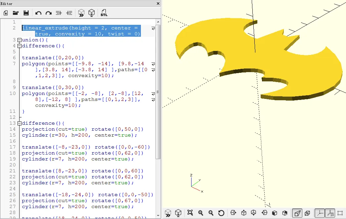Toggle the Show Edges button
The image size is (346, 219).
click(x=340, y=213)
